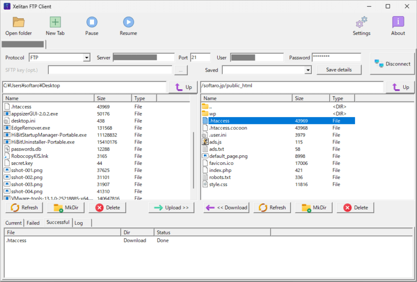Select appsizerGUI-2.0.2.exe icon in local list
Viewport: 417px width, 282px height.
7,114
